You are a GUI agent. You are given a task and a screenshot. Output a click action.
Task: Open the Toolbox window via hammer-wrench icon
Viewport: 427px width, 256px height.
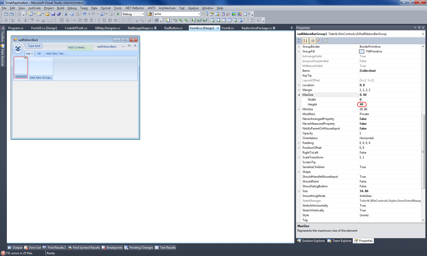(228, 14)
